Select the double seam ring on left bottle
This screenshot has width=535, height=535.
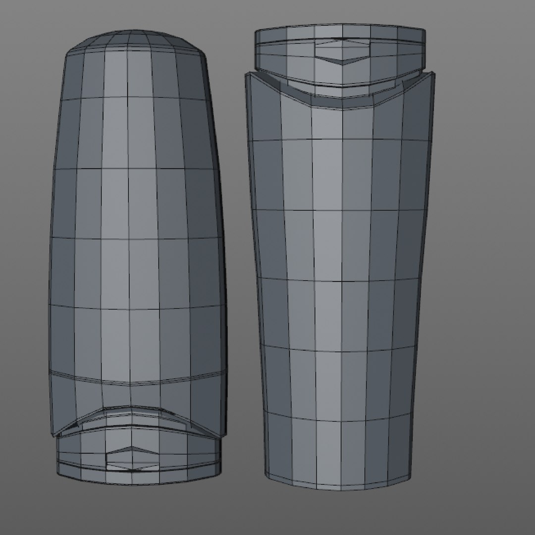coord(137,378)
